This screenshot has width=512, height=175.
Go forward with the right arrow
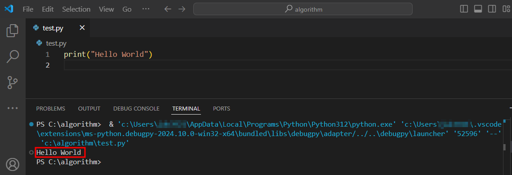(182, 9)
